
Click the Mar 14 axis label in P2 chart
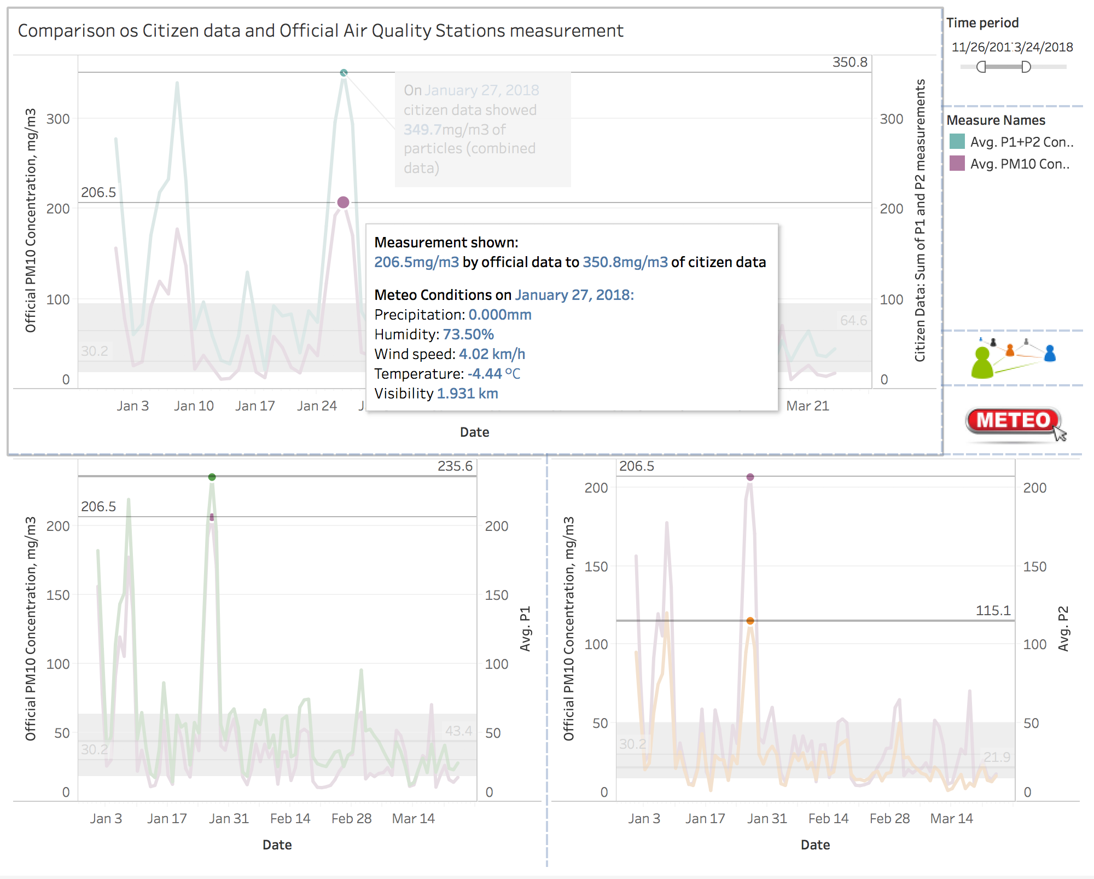952,819
